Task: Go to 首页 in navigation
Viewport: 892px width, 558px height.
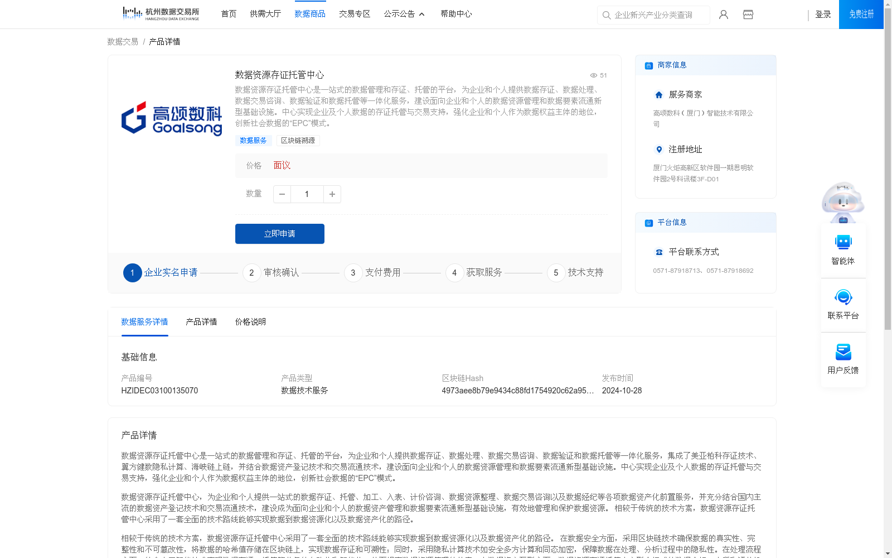Action: point(229,14)
